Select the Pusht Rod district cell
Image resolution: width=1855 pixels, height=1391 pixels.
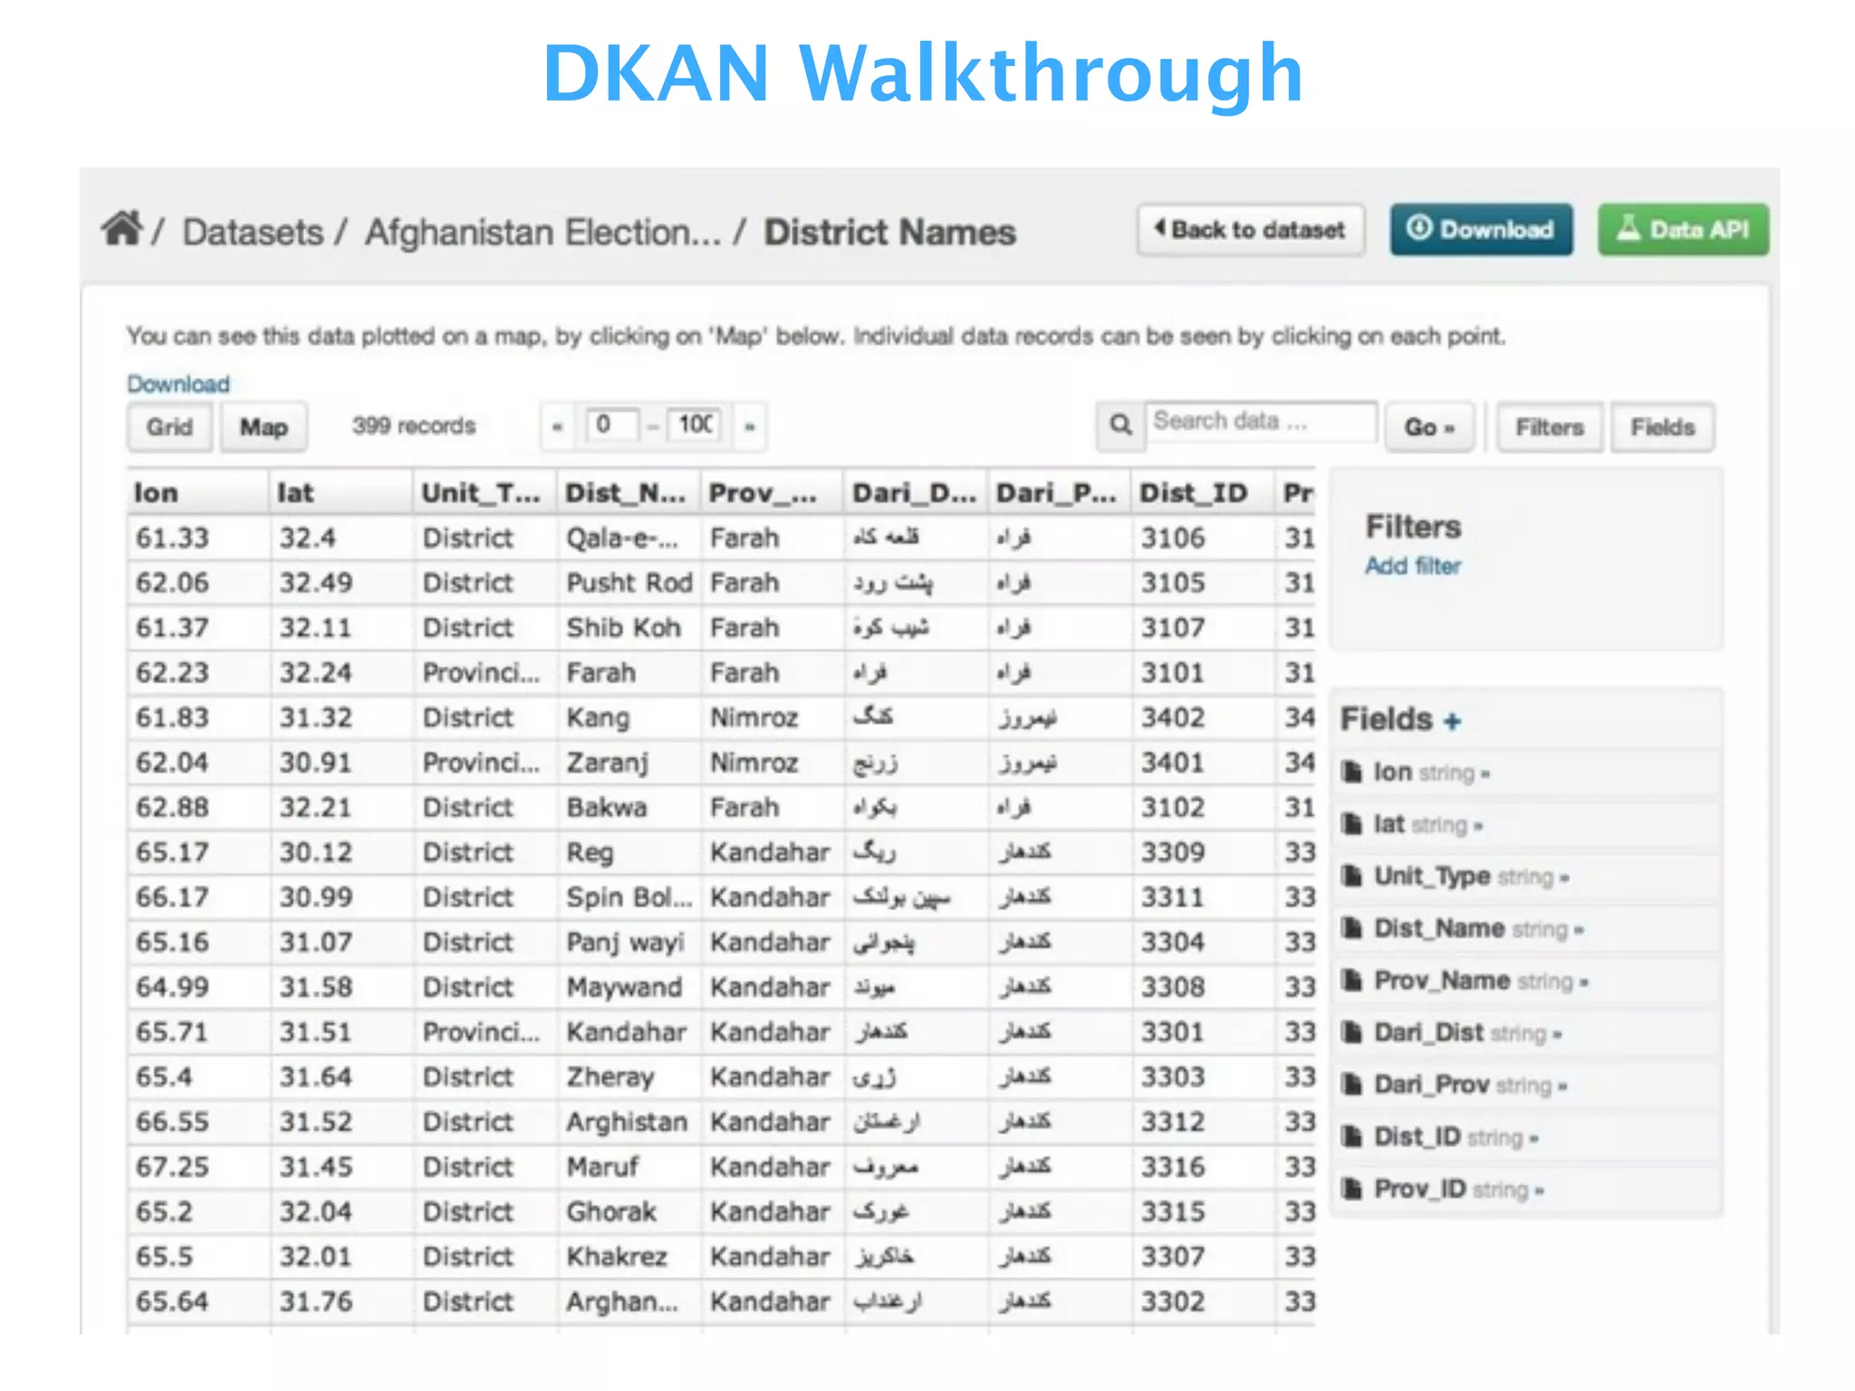629,582
